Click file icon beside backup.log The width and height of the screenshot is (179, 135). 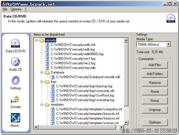53,86
